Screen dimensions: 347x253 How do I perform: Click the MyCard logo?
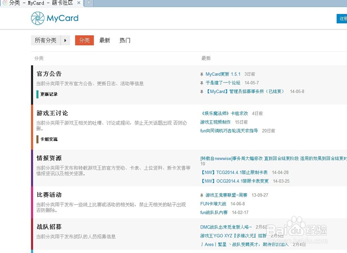(55, 18)
